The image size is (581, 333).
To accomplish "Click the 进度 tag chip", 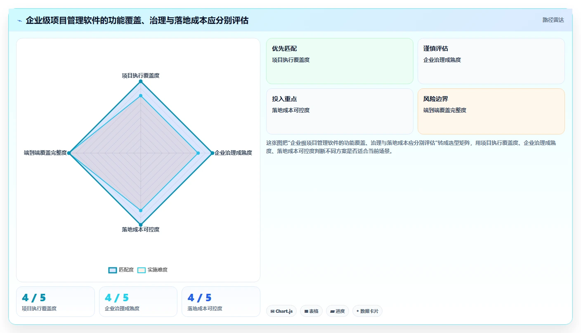I will 338,311.
